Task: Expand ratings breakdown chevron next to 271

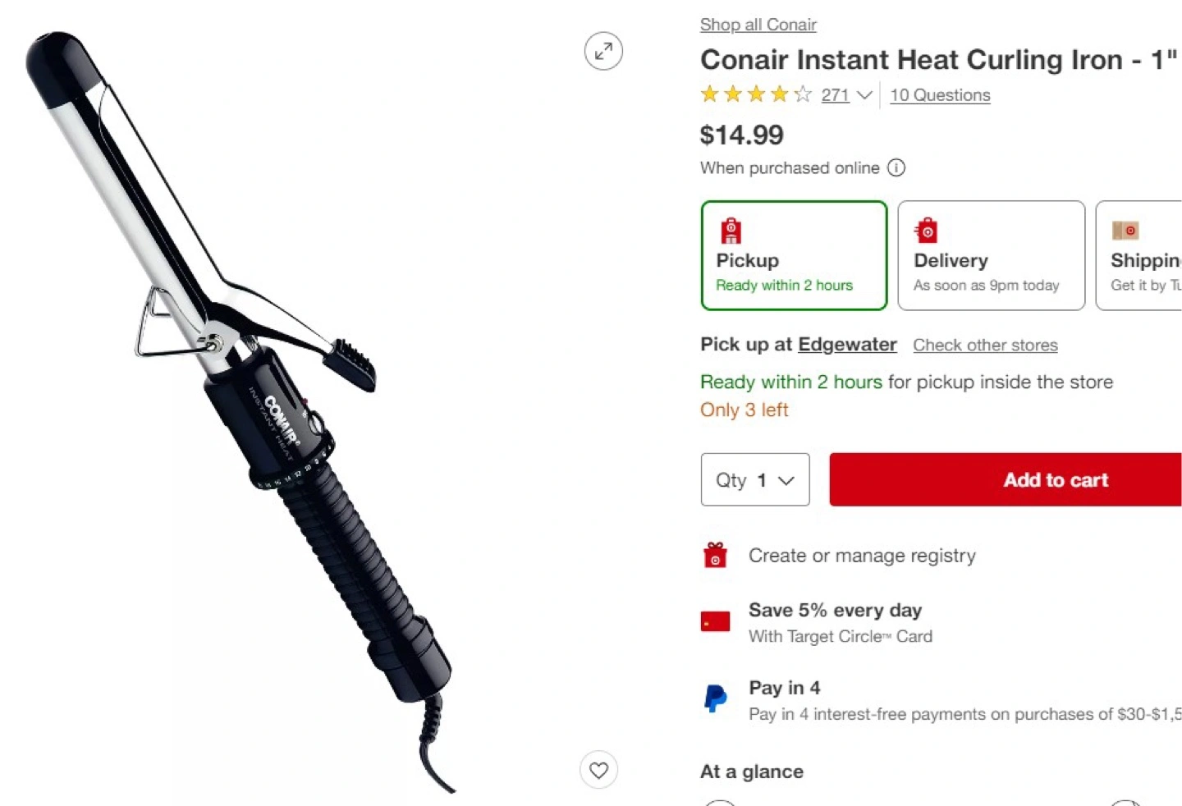Action: point(864,95)
